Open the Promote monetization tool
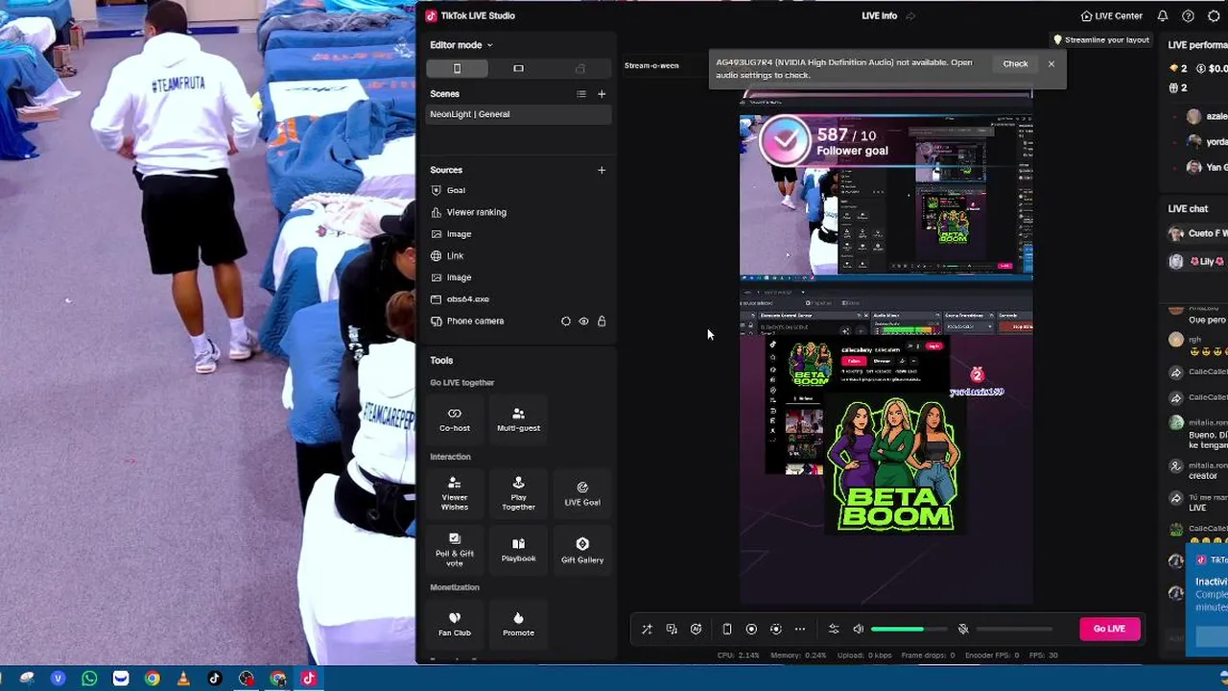This screenshot has height=691, width=1228. [x=518, y=624]
